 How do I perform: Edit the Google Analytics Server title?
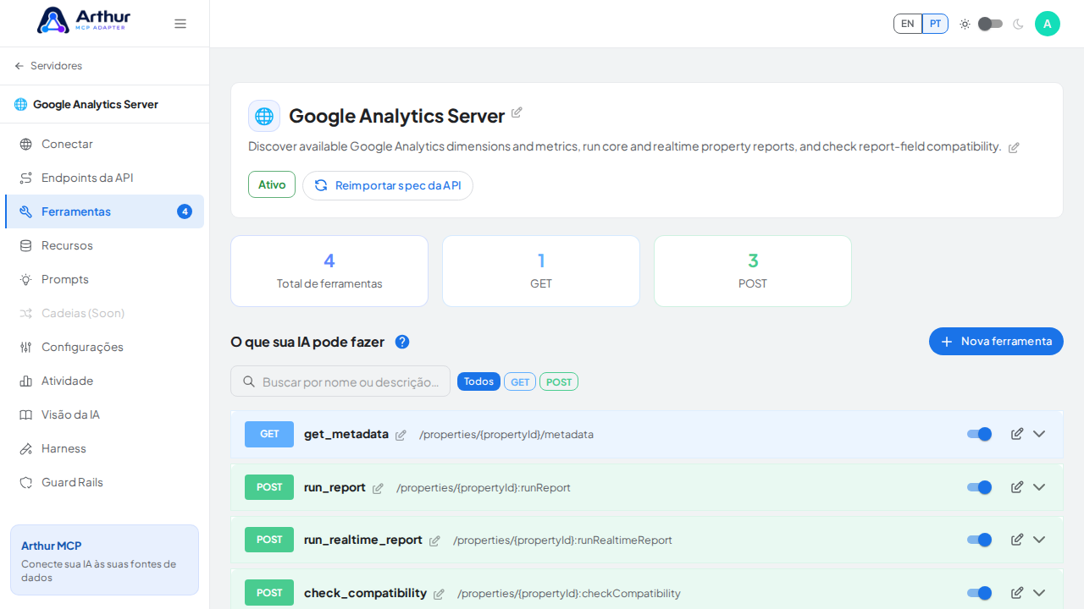517,112
